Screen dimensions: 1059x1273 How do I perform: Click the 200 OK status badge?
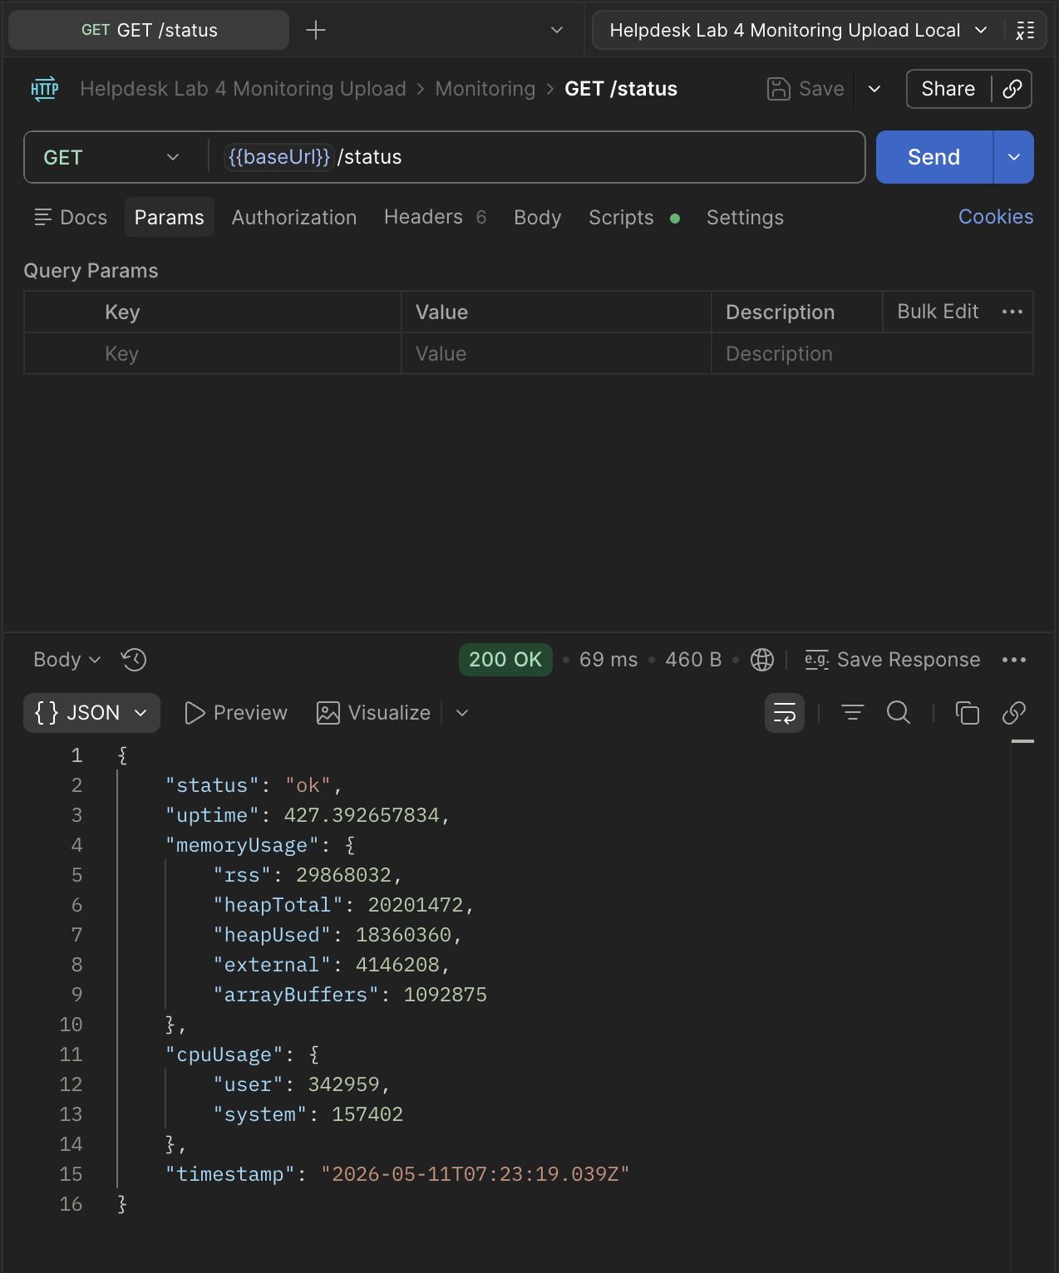(505, 660)
